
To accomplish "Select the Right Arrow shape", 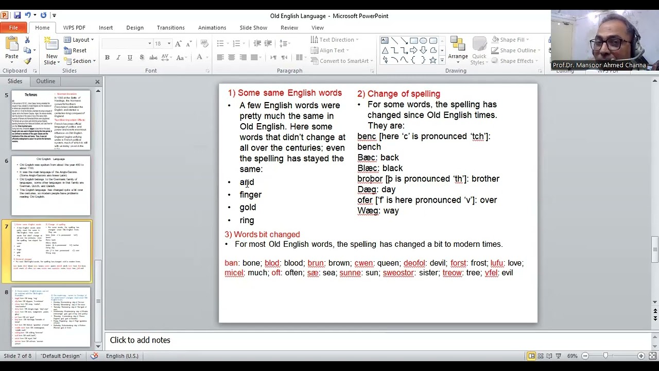I will pyautogui.click(x=413, y=50).
